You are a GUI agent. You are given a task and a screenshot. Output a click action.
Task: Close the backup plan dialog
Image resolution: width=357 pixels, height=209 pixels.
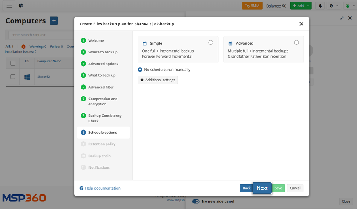301,24
